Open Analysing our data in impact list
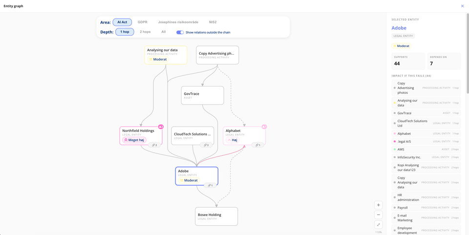The width and height of the screenshot is (469, 235). [x=426, y=103]
